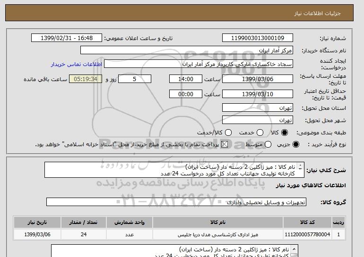The height and width of the screenshot is (257, 364).
Task: Click the request creator field سجاد خاکساری
Action: point(199,64)
